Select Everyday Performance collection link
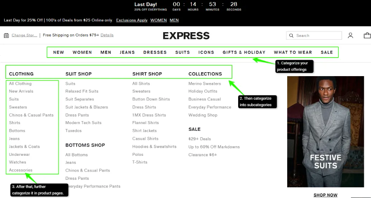The image size is (371, 198). pos(209,107)
